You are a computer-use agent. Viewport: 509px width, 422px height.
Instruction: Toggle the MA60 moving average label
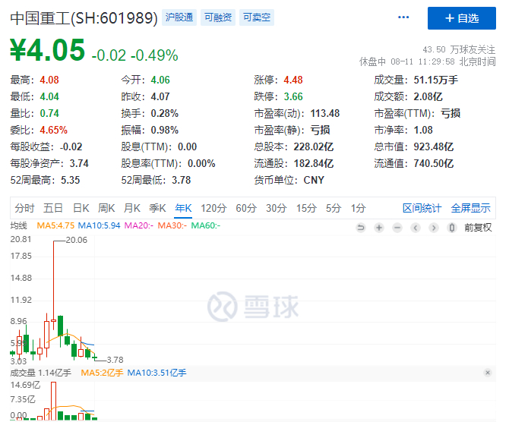coord(206,225)
